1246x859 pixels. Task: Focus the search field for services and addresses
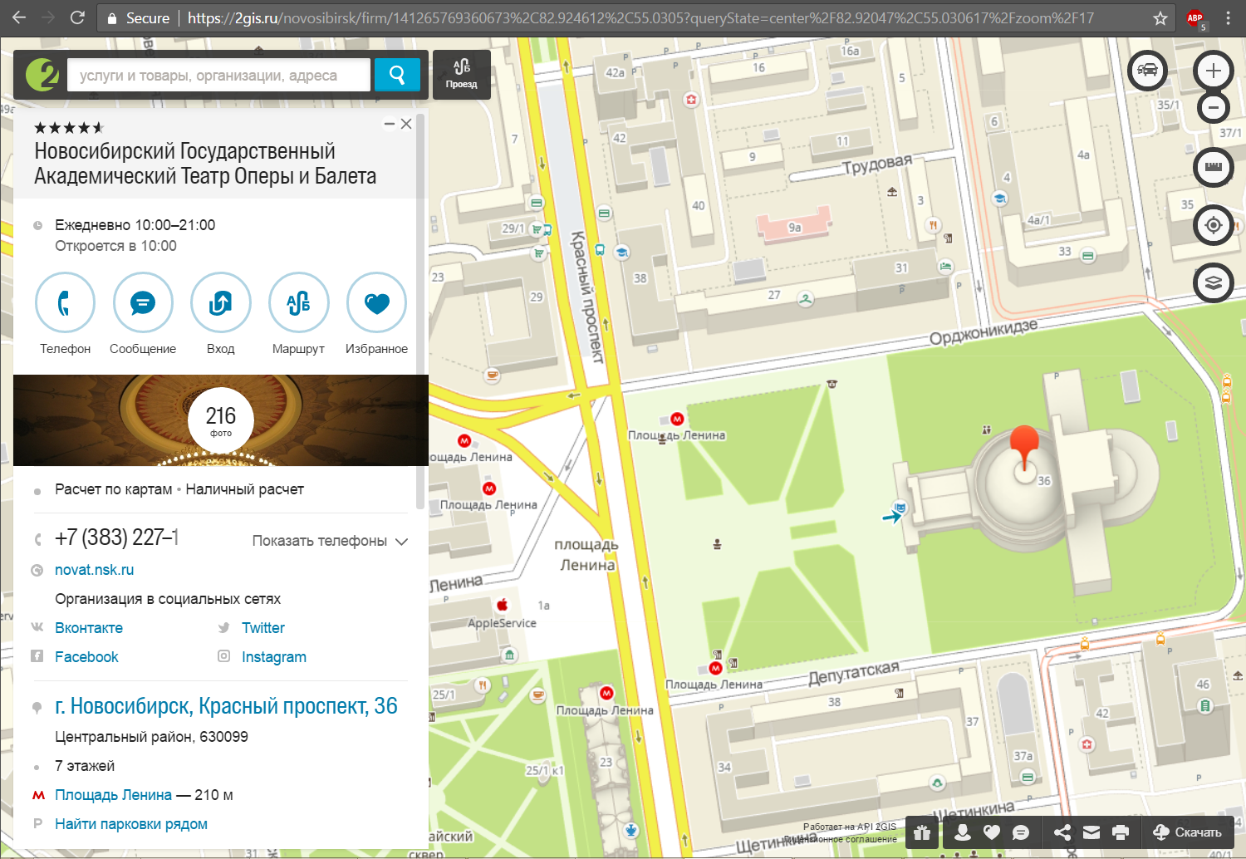[218, 76]
